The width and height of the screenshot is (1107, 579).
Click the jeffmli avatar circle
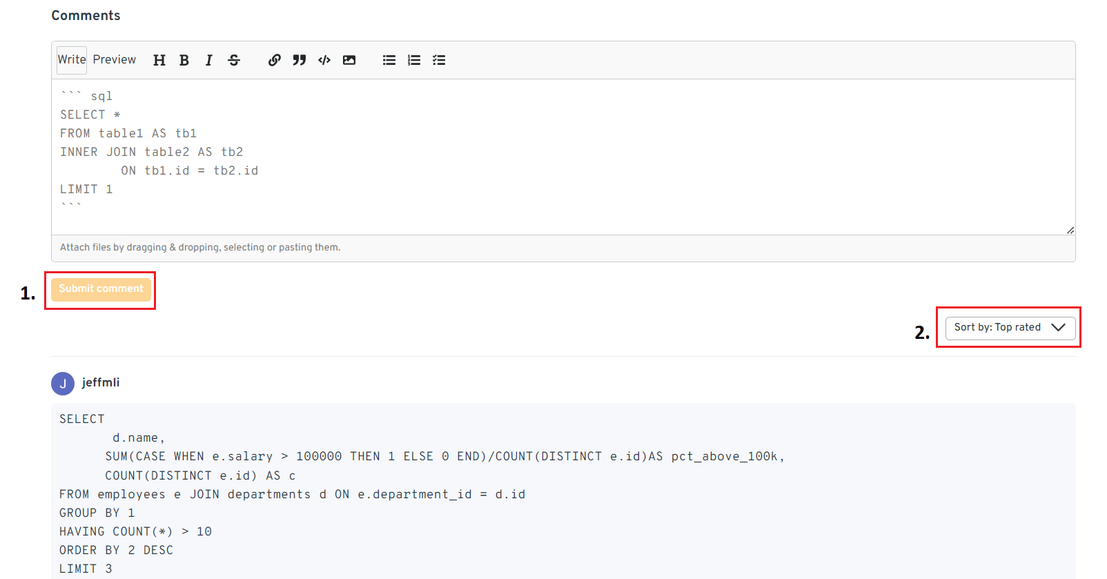click(63, 384)
